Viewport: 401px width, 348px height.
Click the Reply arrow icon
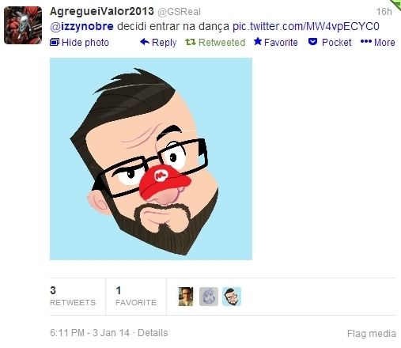(145, 42)
